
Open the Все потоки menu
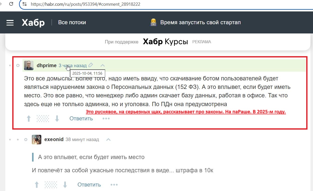tap(72, 22)
